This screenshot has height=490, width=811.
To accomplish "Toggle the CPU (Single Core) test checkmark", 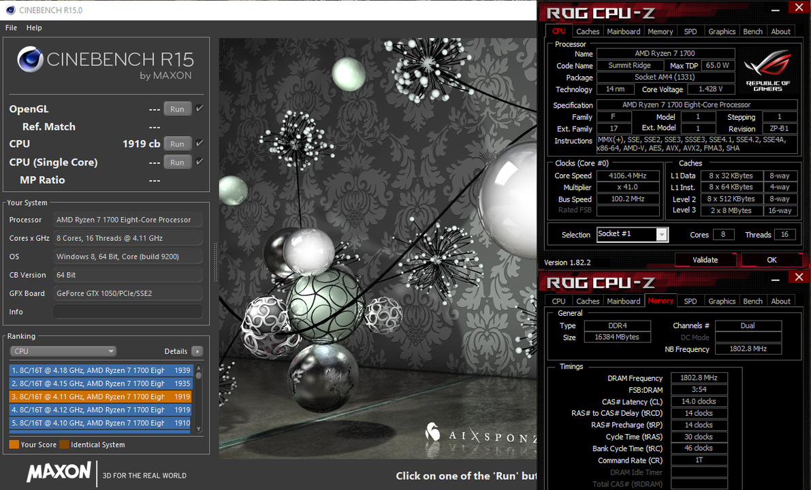I will pyautogui.click(x=200, y=162).
